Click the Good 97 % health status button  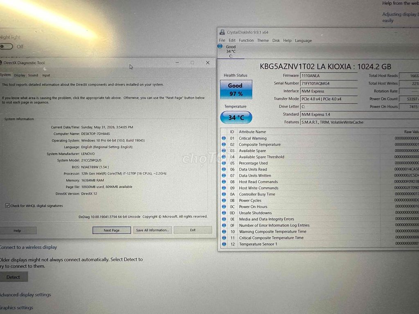tap(236, 90)
